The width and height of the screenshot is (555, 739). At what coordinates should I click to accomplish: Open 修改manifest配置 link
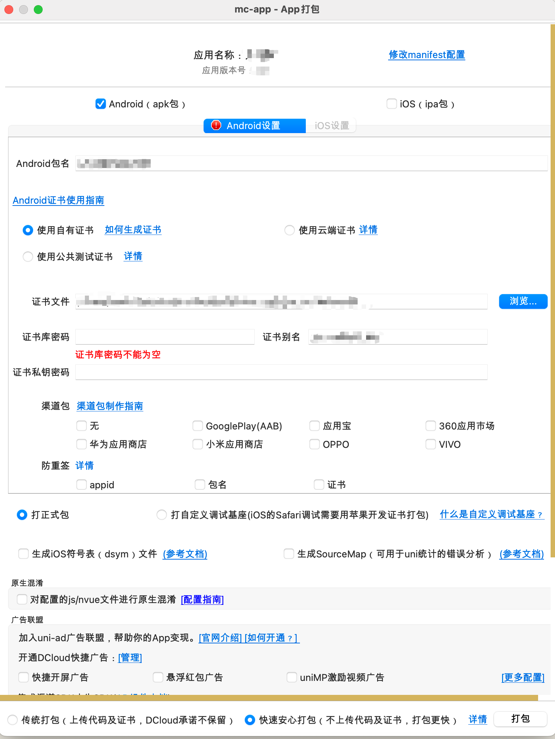[x=427, y=55]
